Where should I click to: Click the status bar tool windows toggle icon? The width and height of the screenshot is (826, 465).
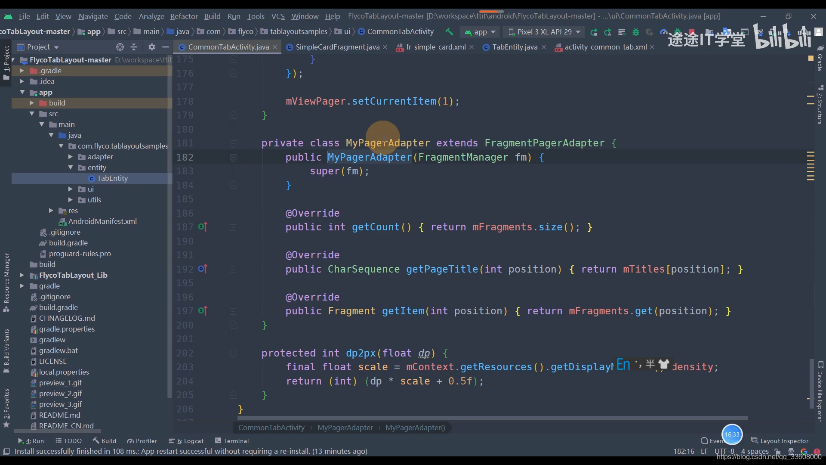click(x=6, y=451)
